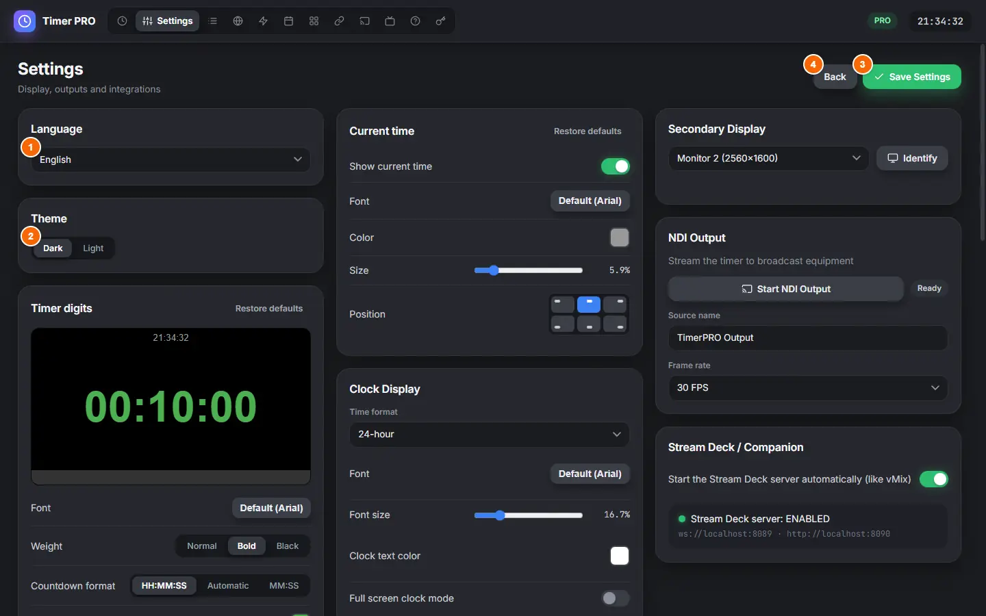Select the Light theme option

pyautogui.click(x=93, y=248)
